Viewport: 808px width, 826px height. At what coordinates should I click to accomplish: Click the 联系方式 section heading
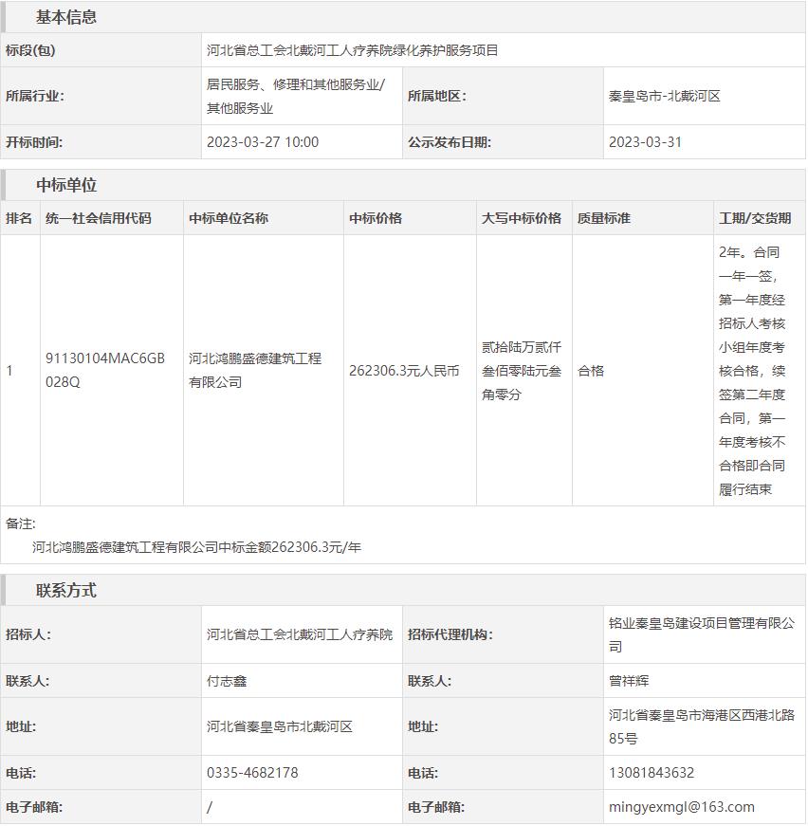(x=65, y=590)
